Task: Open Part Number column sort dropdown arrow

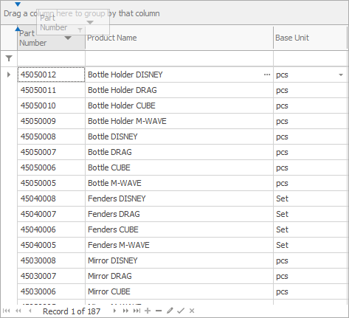Action: click(68, 38)
